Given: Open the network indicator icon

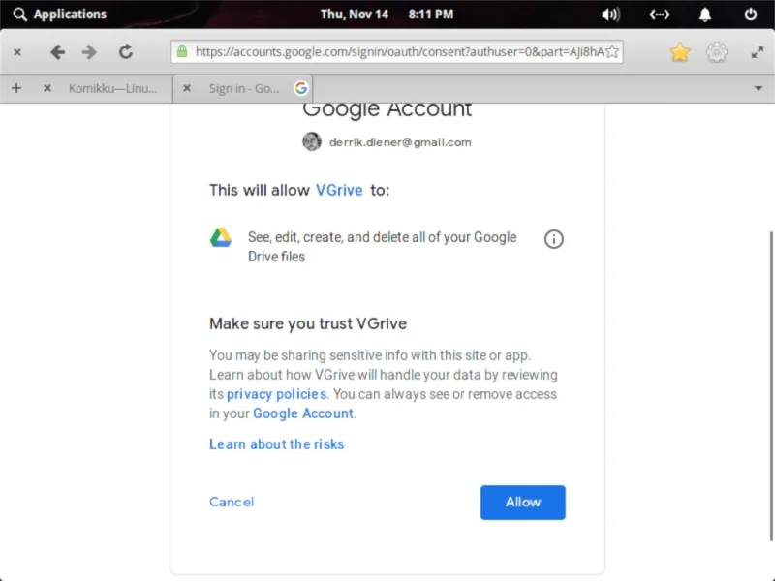Looking at the screenshot, I should point(660,15).
